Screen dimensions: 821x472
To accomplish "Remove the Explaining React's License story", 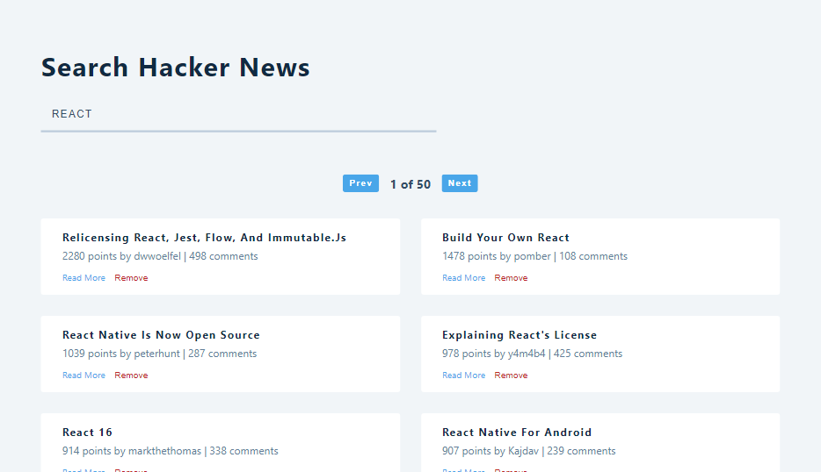I will tap(511, 375).
